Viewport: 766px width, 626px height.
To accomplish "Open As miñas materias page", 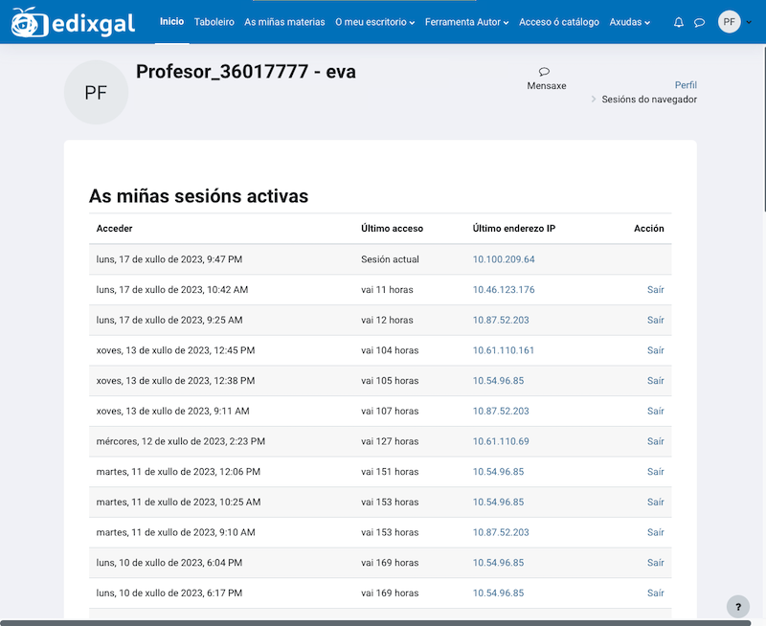I will coord(284,22).
